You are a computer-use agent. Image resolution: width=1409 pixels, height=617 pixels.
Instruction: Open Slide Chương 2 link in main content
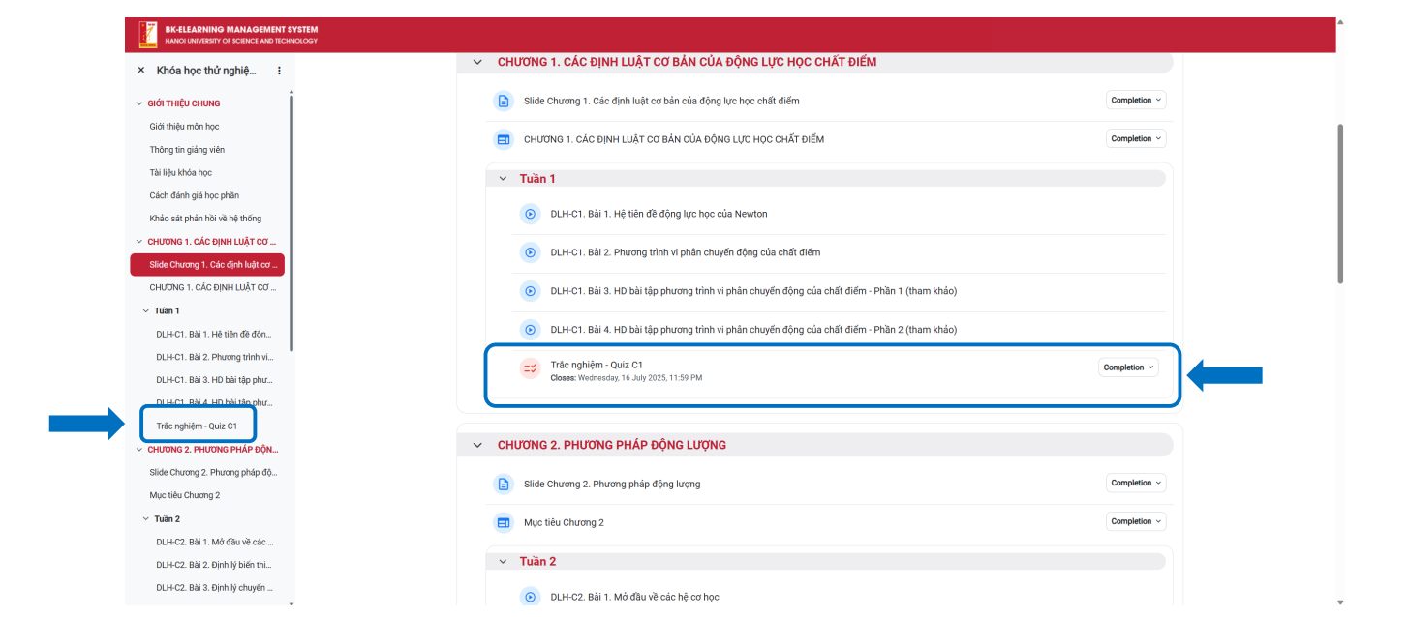[x=612, y=484]
